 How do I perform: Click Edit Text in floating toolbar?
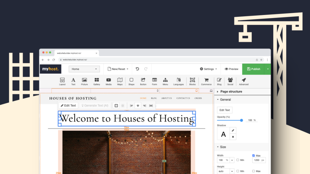tap(68, 106)
